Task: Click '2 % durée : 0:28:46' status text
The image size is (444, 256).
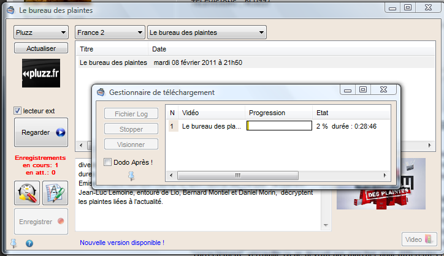Action: [346, 126]
